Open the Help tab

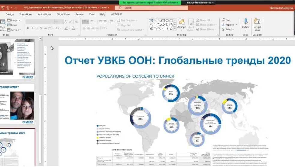click(x=103, y=14)
